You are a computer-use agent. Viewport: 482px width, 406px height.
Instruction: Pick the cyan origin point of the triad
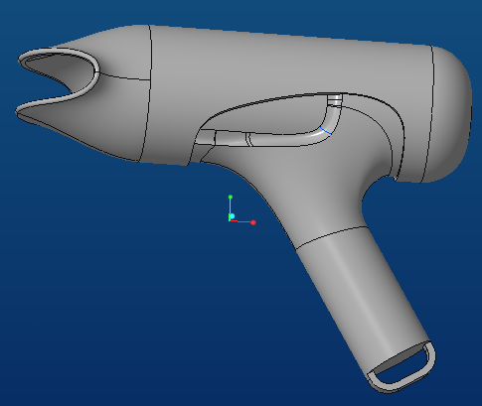(232, 216)
